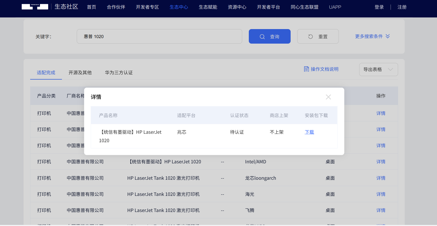
Task: Click the 飞腾 cell in the table
Action: pos(250,210)
